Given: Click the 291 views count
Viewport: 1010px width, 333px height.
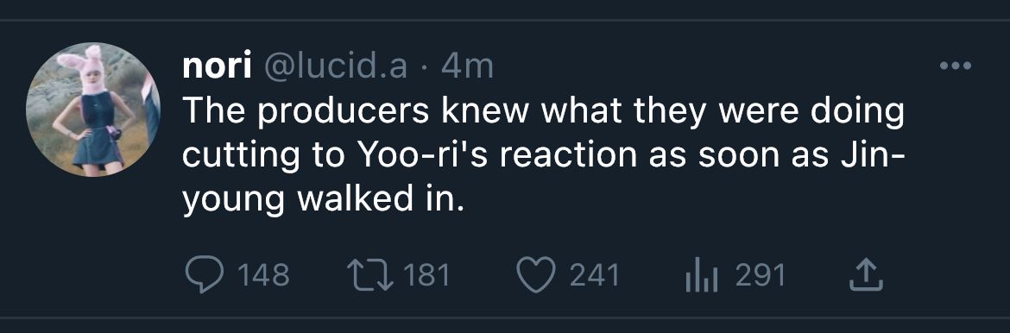Looking at the screenshot, I should pos(761,276).
